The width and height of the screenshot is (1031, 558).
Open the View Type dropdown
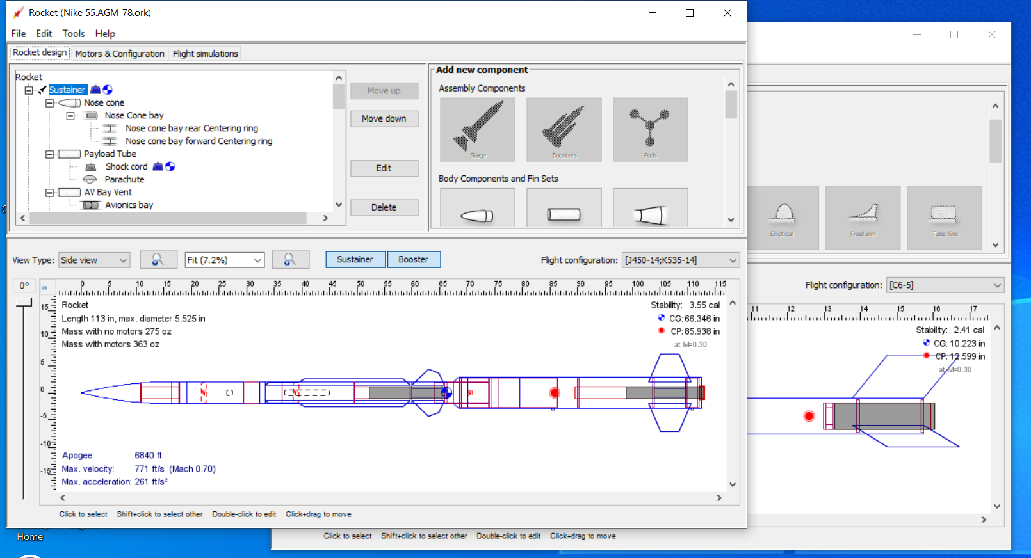point(94,260)
